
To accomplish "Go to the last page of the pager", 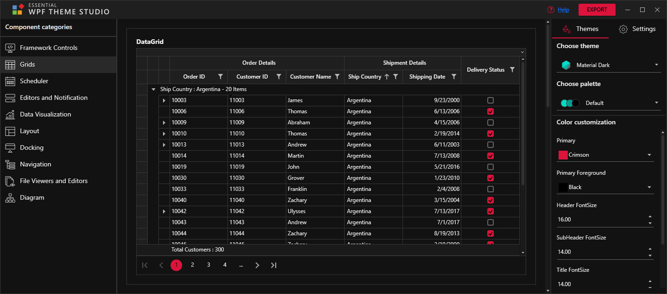I will (x=274, y=265).
